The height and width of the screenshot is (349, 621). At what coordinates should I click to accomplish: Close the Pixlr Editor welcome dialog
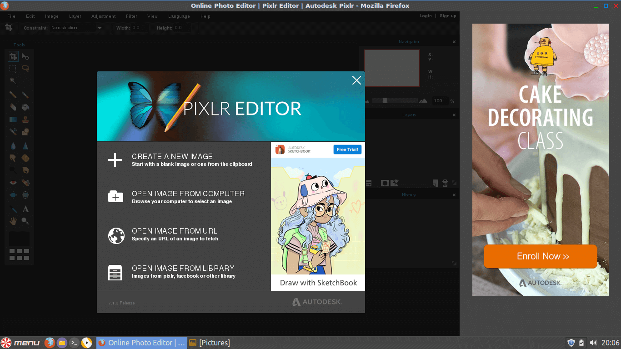point(356,80)
